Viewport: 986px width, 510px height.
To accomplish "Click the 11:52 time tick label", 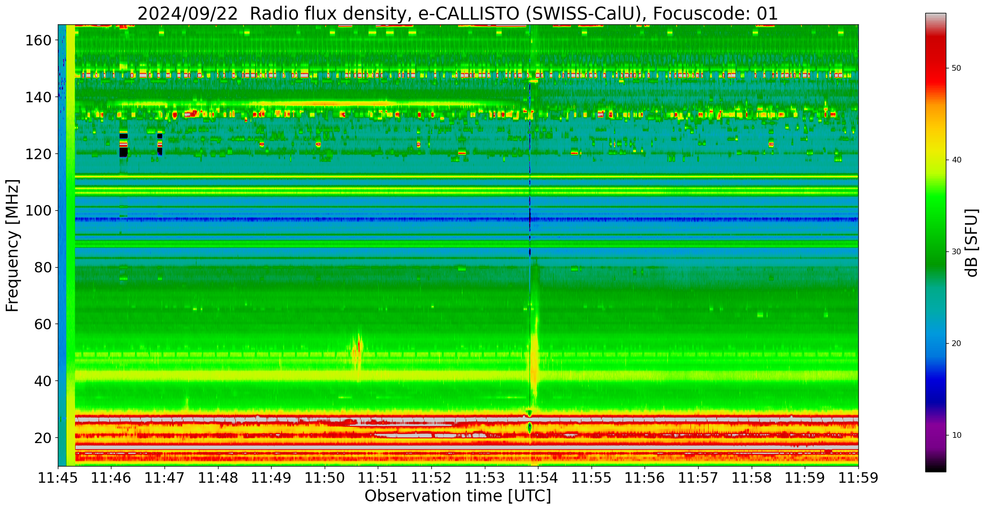I will tap(432, 478).
